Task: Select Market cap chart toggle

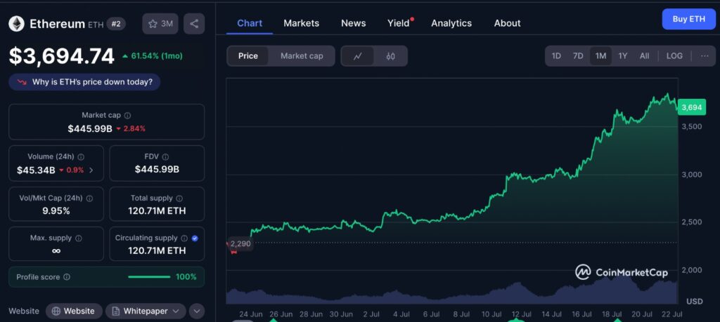Action: point(302,56)
